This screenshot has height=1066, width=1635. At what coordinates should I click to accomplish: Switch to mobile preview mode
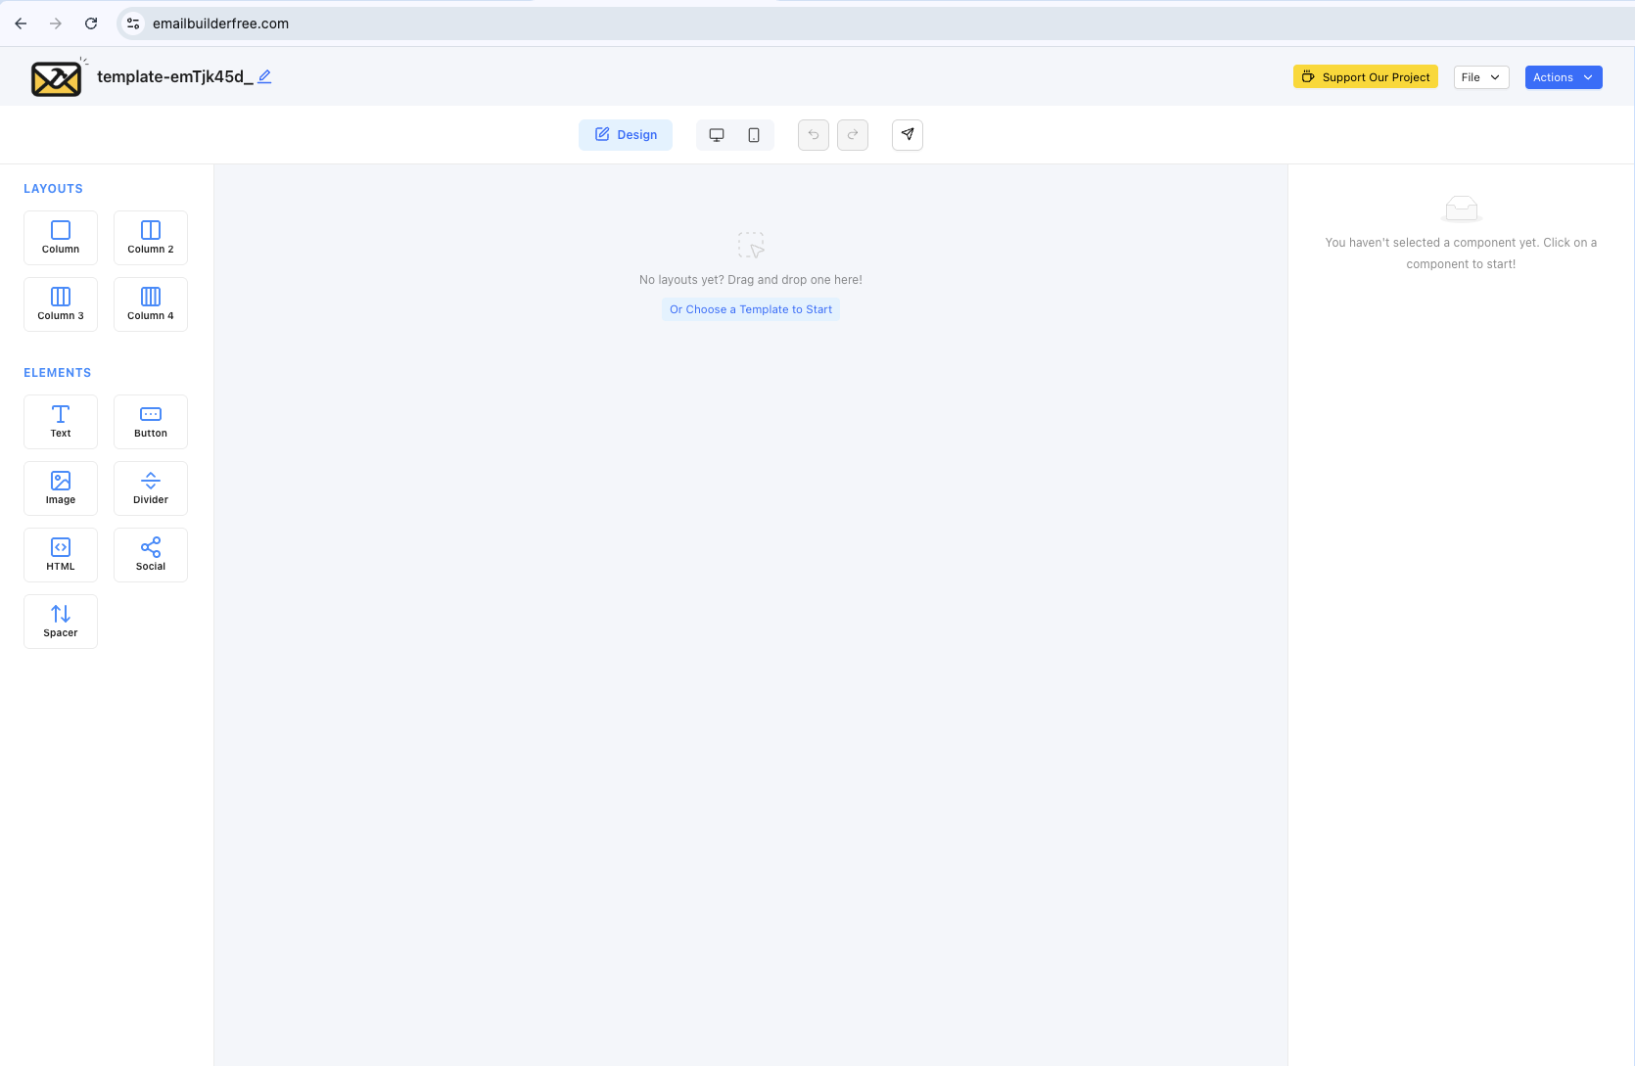[x=754, y=135]
